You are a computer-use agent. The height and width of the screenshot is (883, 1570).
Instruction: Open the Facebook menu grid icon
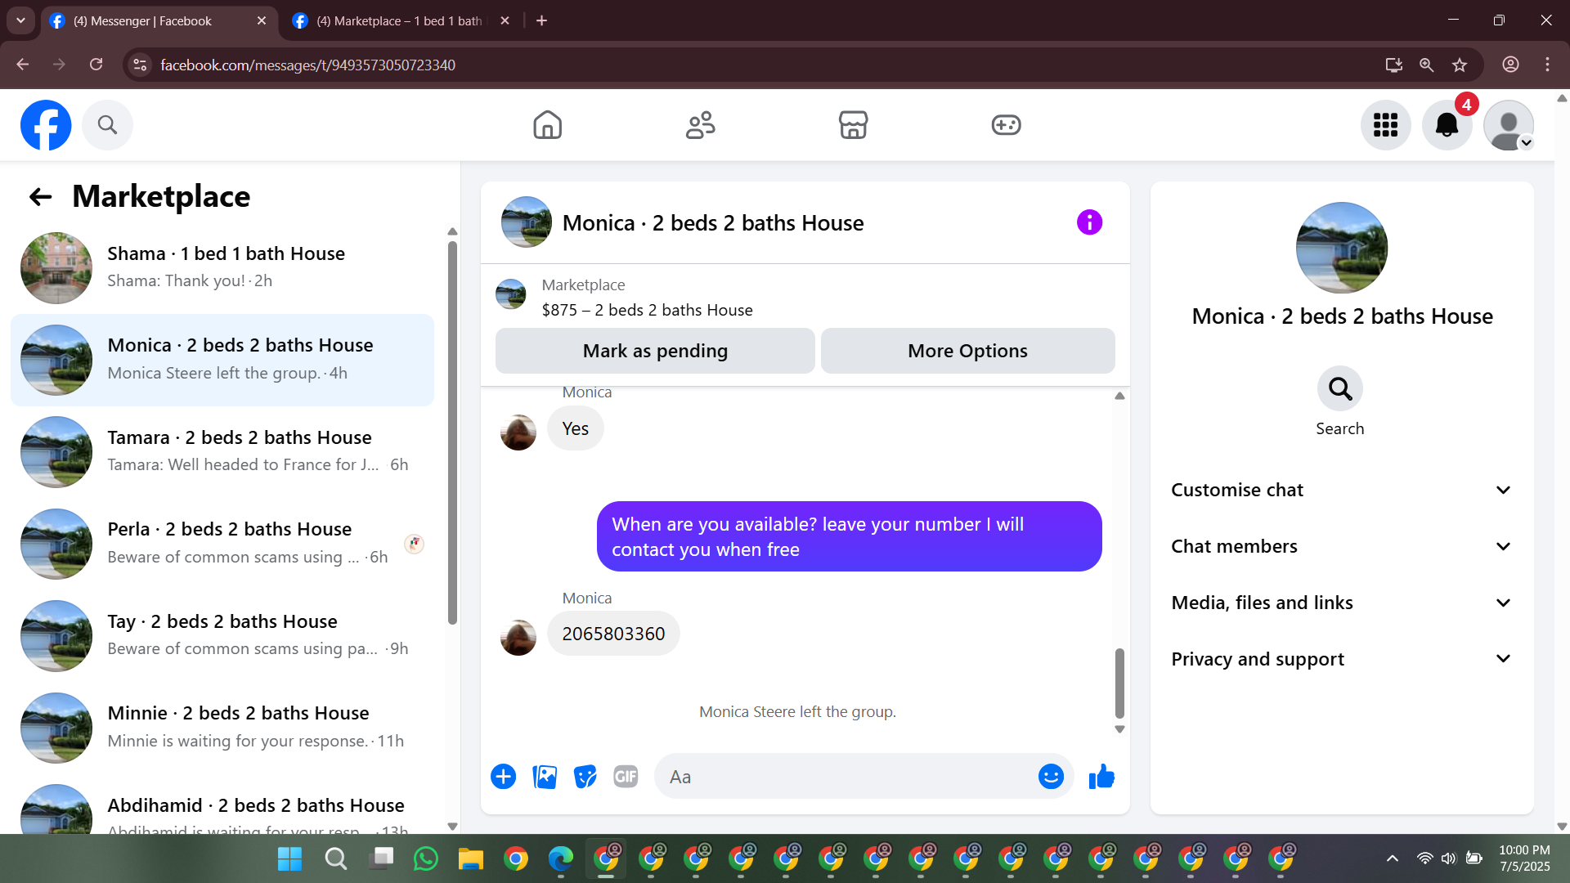point(1385,125)
